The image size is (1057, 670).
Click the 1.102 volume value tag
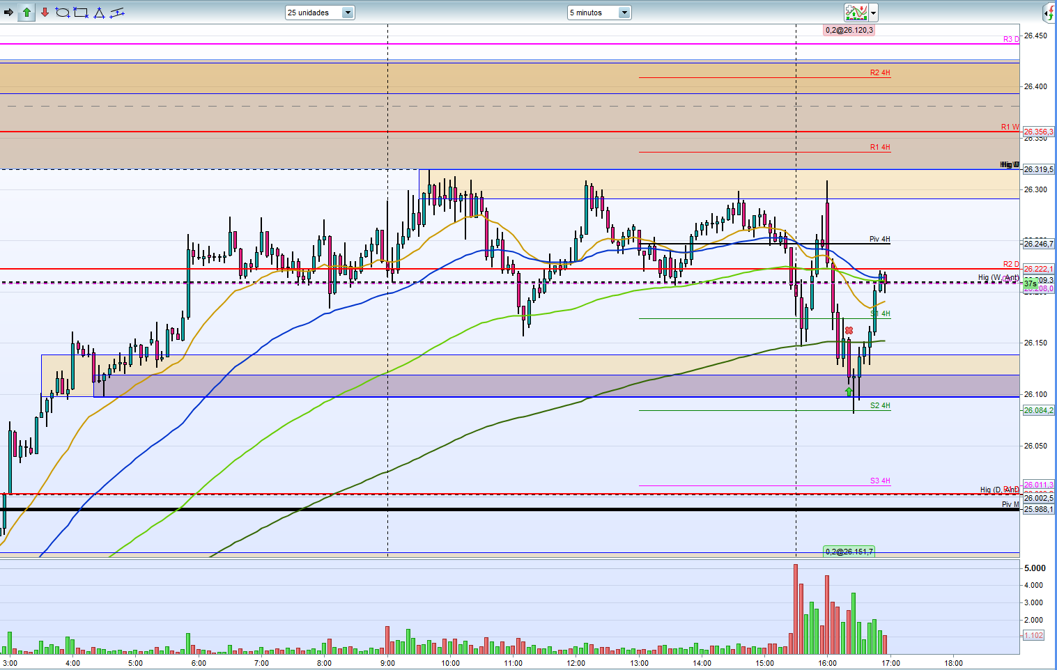click(1033, 635)
